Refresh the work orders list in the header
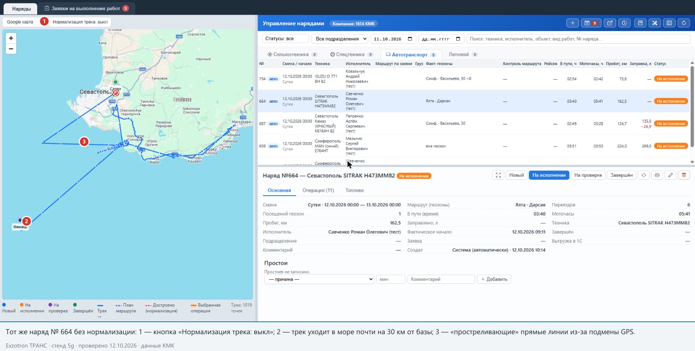The image size is (695, 351). (684, 23)
